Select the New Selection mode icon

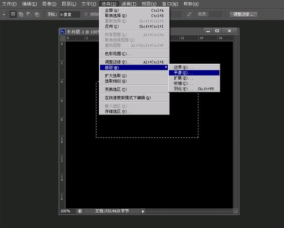coord(13,14)
